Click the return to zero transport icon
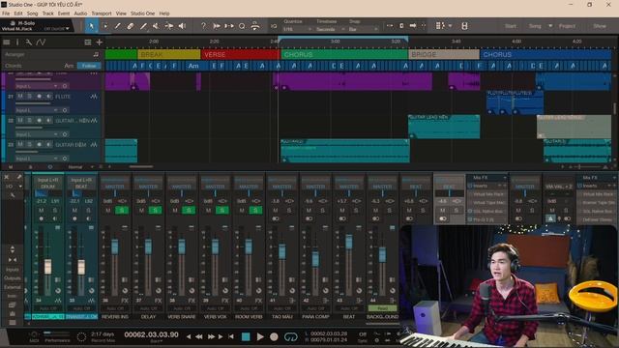 click(231, 336)
